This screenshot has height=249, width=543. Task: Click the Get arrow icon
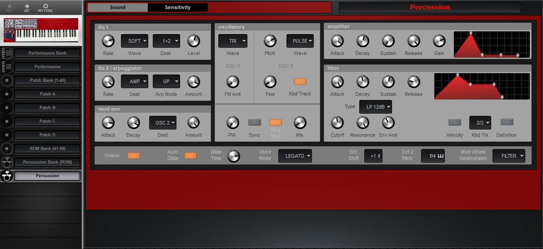point(27,6)
